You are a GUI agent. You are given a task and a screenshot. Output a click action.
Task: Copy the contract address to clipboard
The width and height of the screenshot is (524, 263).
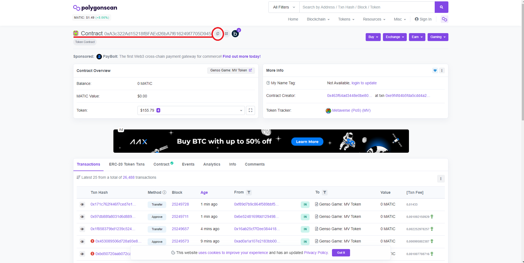tap(218, 34)
